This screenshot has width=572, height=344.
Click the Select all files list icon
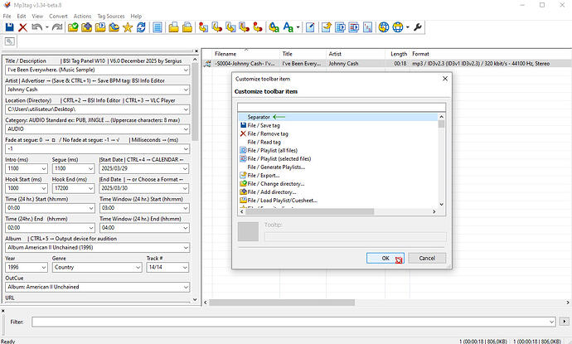click(158, 27)
